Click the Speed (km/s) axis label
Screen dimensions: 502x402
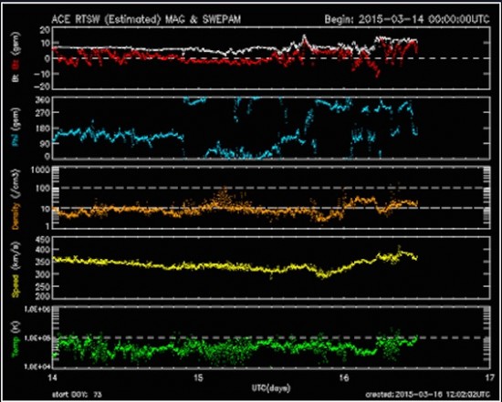pyautogui.click(x=16, y=268)
